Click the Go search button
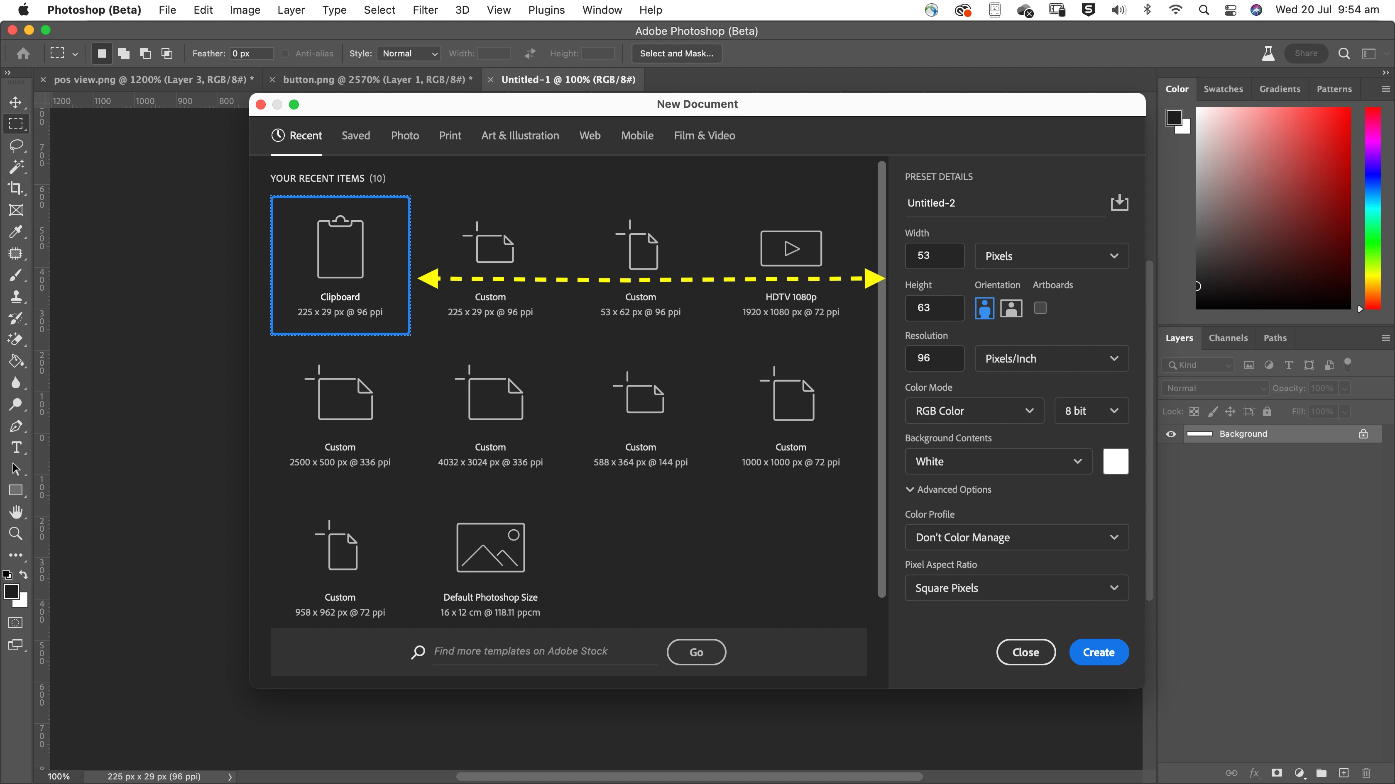The width and height of the screenshot is (1395, 784). pos(696,652)
